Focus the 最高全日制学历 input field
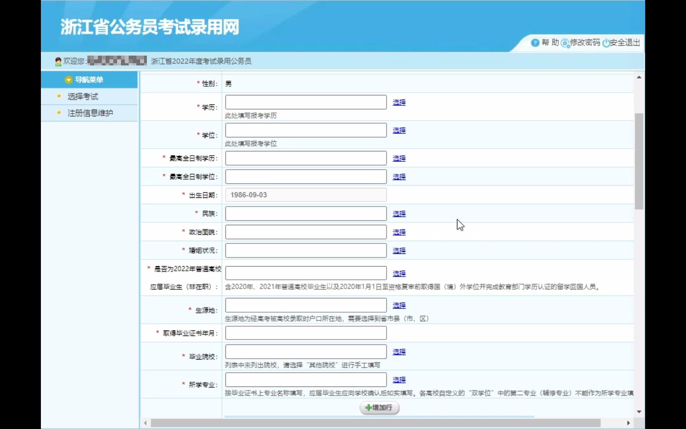This screenshot has width=686, height=429. point(306,158)
